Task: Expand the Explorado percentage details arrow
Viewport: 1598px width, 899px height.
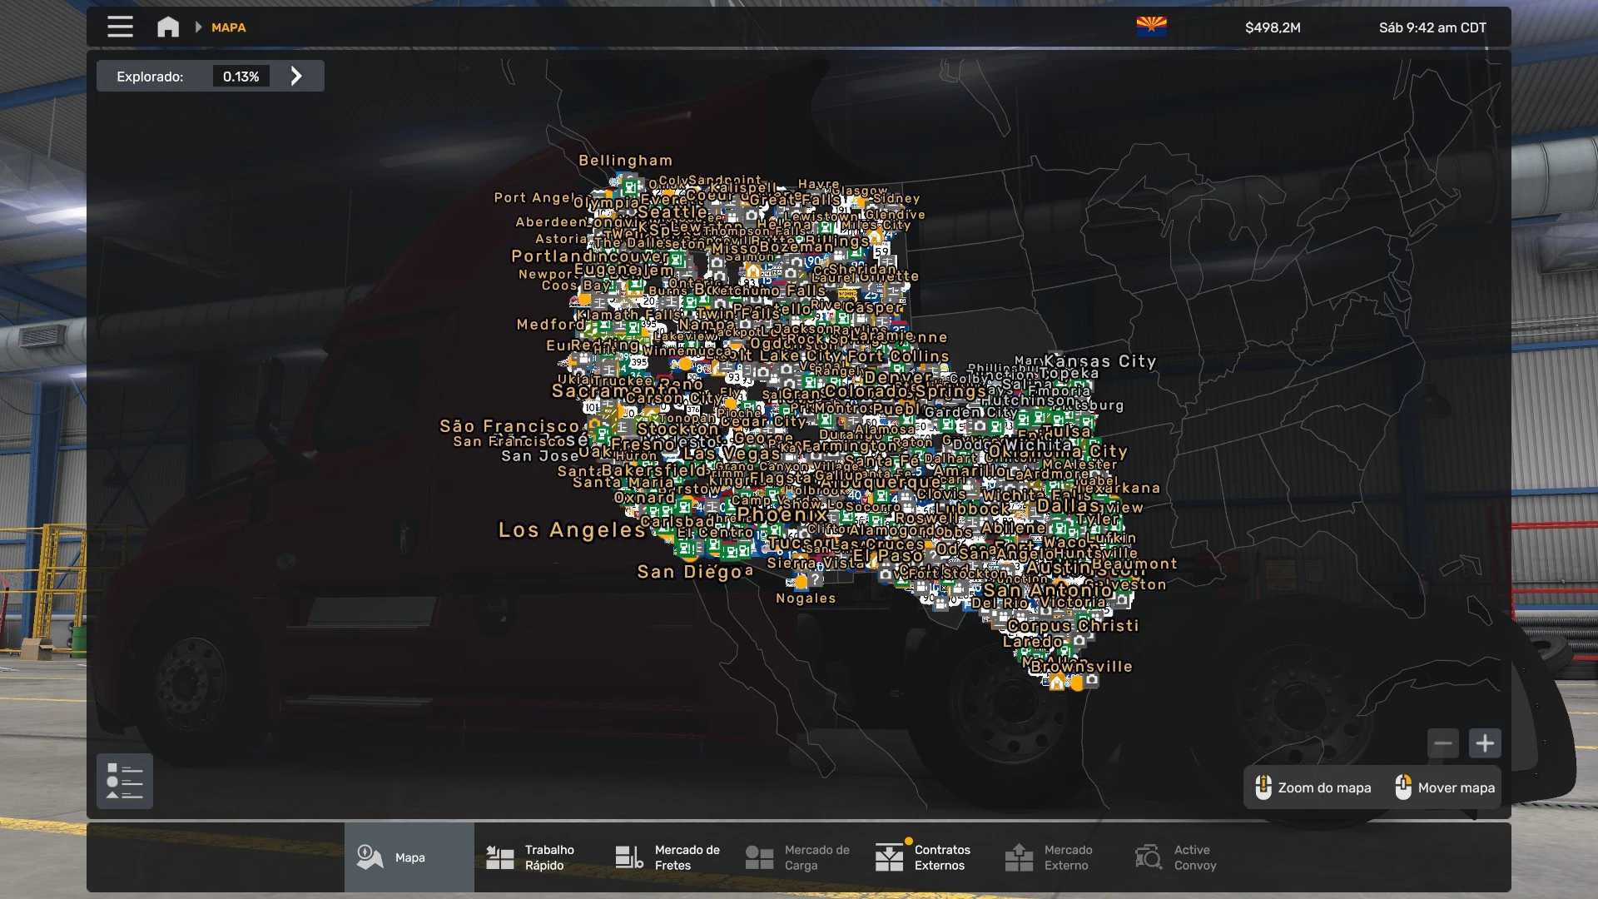Action: pos(296,76)
